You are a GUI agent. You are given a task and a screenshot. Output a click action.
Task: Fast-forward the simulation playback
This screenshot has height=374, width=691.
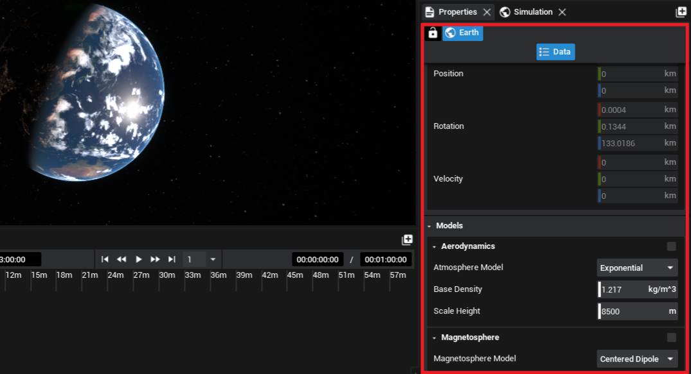pos(155,260)
